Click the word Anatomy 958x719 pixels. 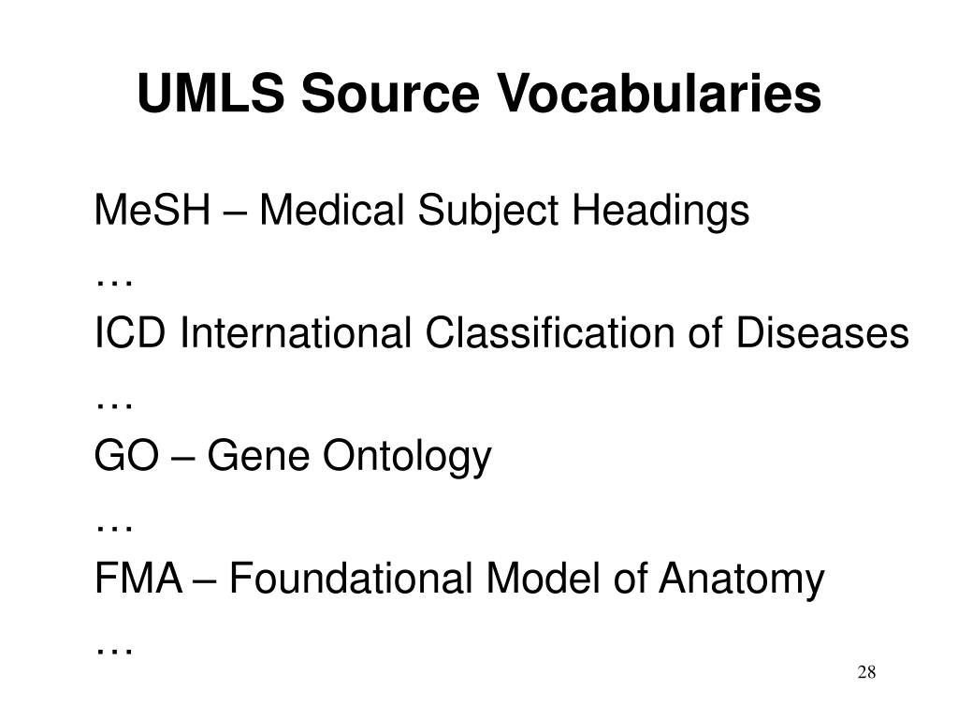[x=742, y=580]
